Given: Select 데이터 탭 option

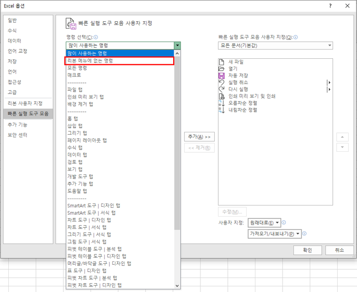Looking at the screenshot, I should click(x=120, y=155).
